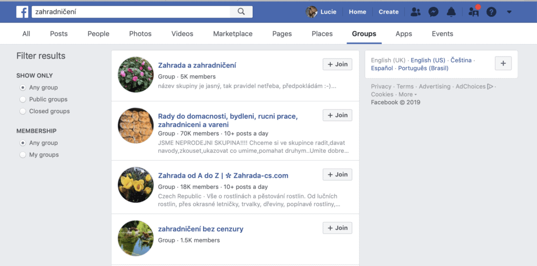Expand the account dropdown arrow
Screen dimensions: 537x266
pos(508,12)
